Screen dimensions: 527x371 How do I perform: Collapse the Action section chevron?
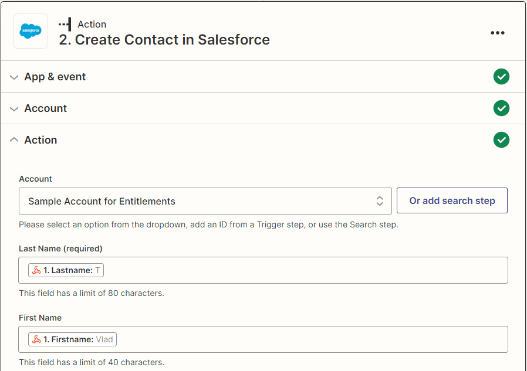(15, 140)
